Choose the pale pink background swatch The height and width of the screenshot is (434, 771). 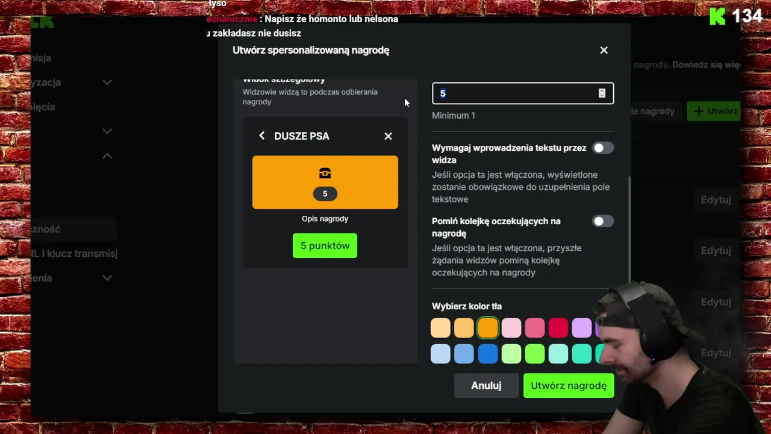point(511,328)
